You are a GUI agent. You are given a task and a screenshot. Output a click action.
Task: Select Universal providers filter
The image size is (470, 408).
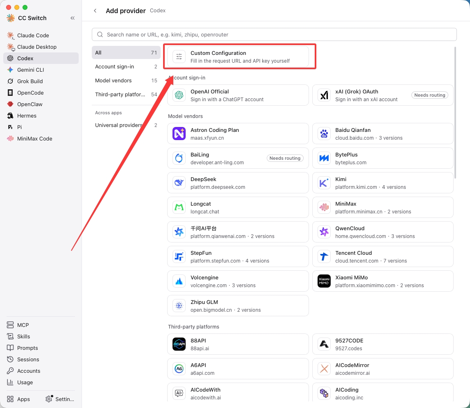pyautogui.click(x=126, y=125)
